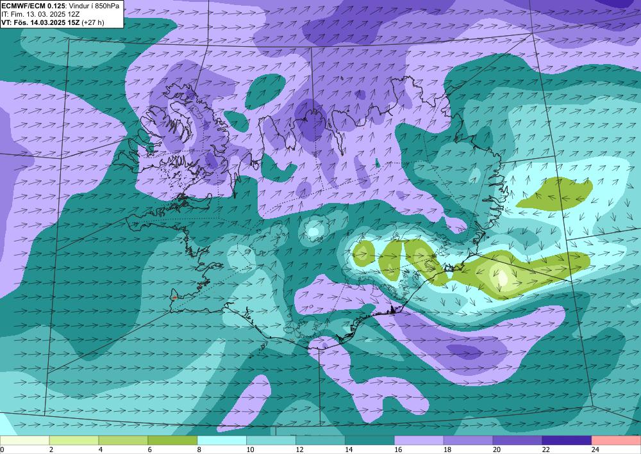Click the legend scale number "20"
This screenshot has width=641, height=454.
coord(497,450)
